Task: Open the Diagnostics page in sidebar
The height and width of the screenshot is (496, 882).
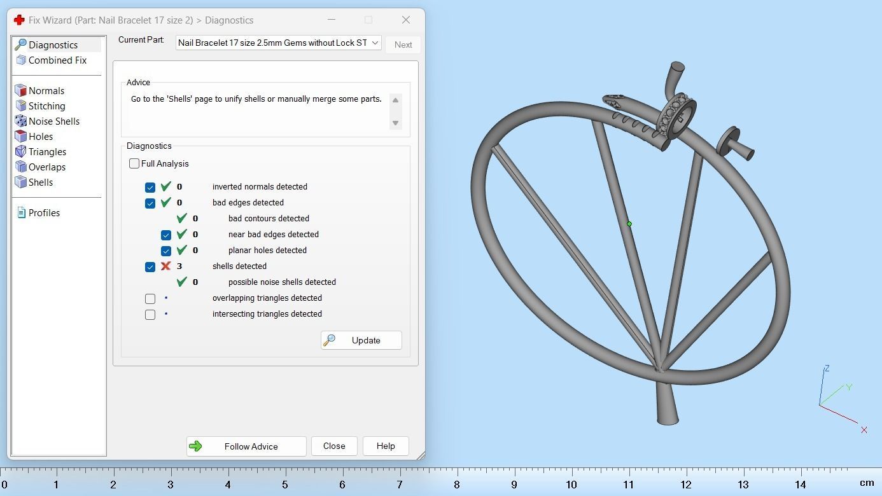Action: [x=53, y=45]
